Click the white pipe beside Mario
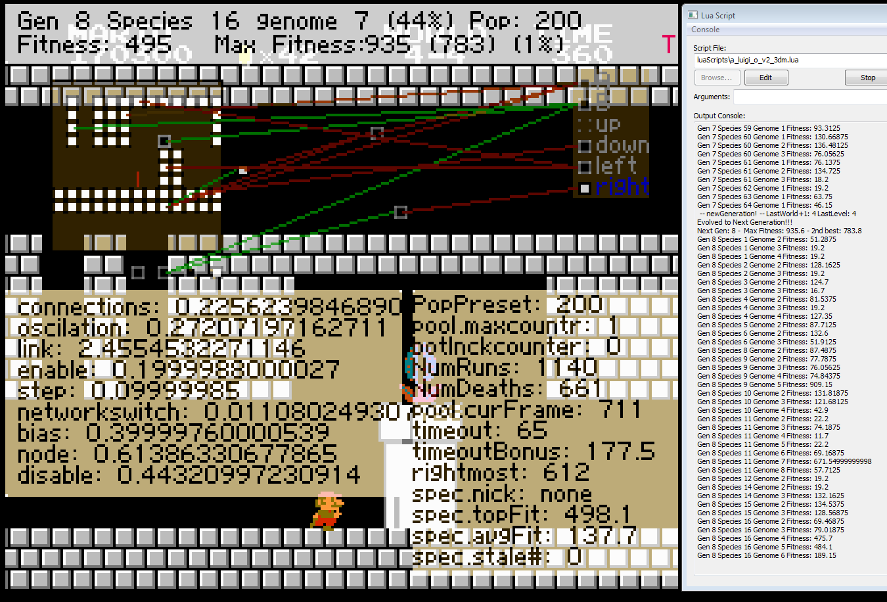 pos(395,475)
